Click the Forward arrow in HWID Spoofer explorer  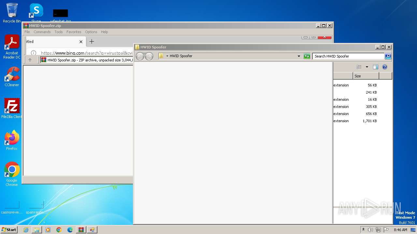click(149, 56)
